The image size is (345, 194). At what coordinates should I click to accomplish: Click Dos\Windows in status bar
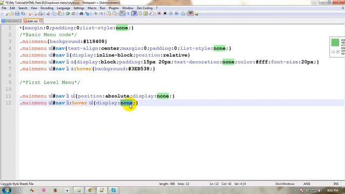(x=285, y=184)
